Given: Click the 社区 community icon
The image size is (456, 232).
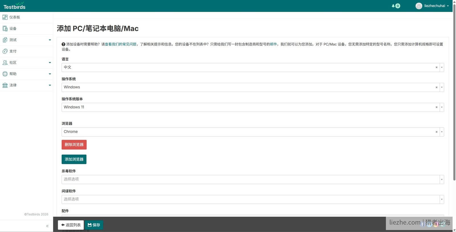Looking at the screenshot, I should pos(5,63).
